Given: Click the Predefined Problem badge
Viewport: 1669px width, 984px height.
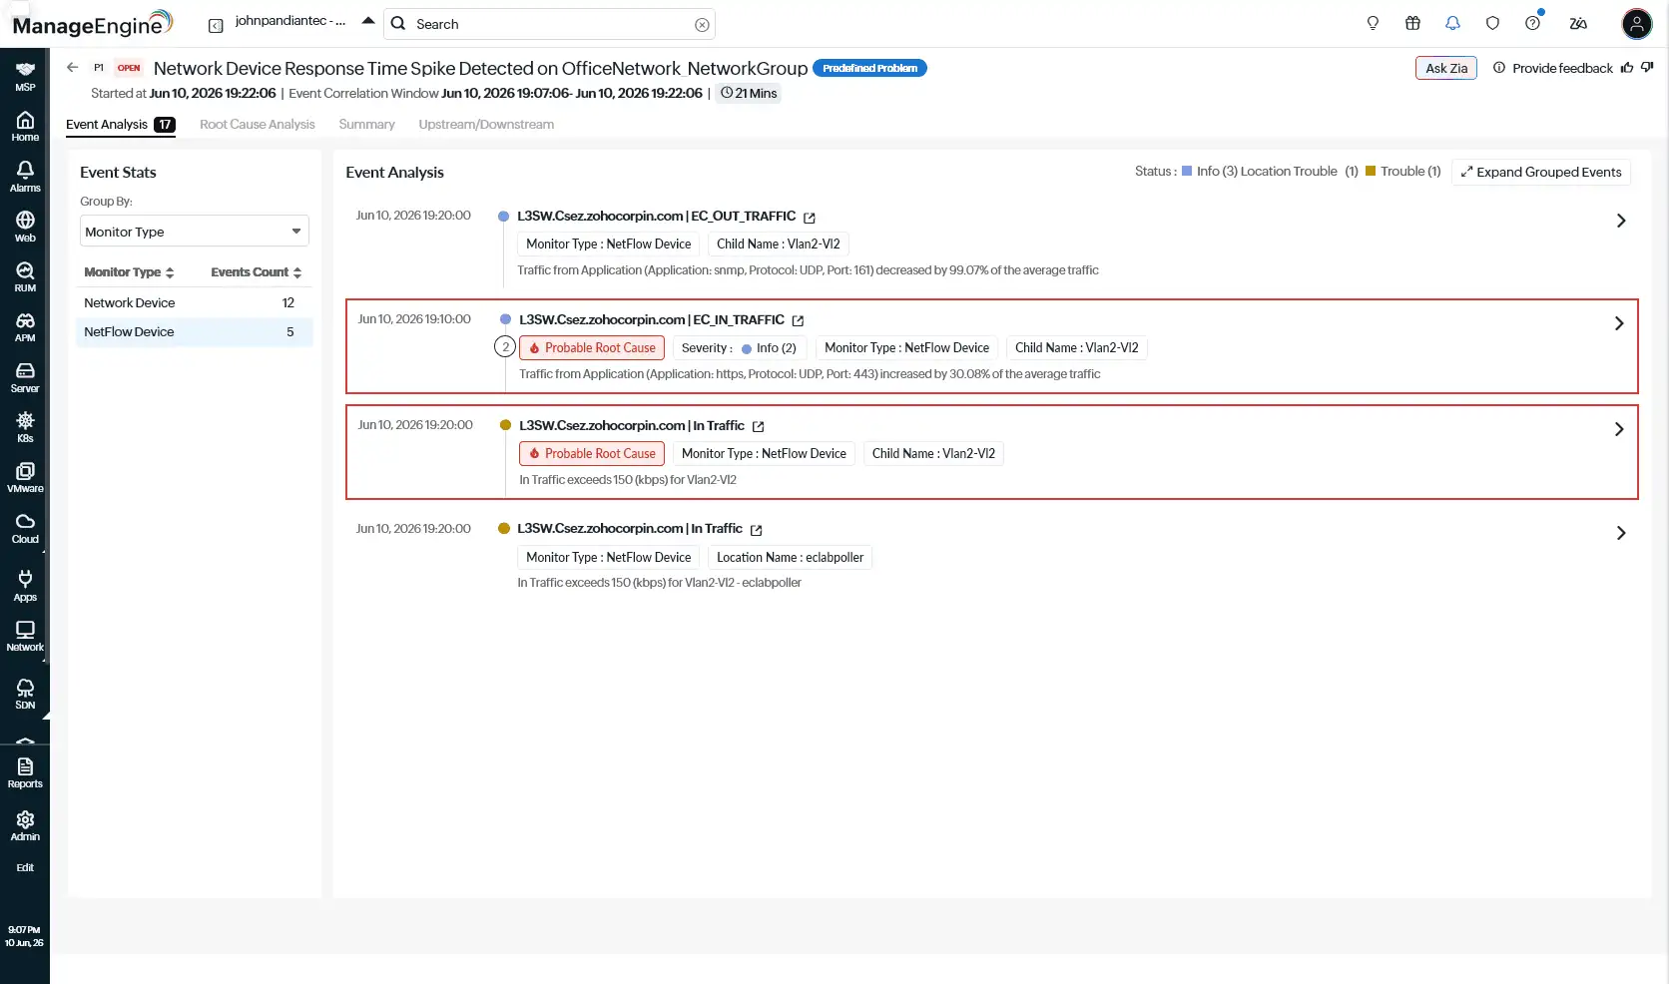Looking at the screenshot, I should 869,68.
